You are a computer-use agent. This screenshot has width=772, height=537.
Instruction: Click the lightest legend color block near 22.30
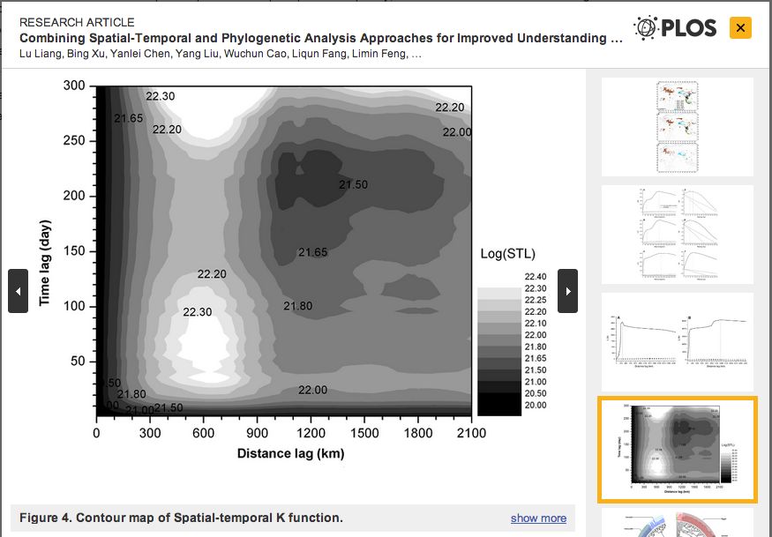[x=499, y=294]
